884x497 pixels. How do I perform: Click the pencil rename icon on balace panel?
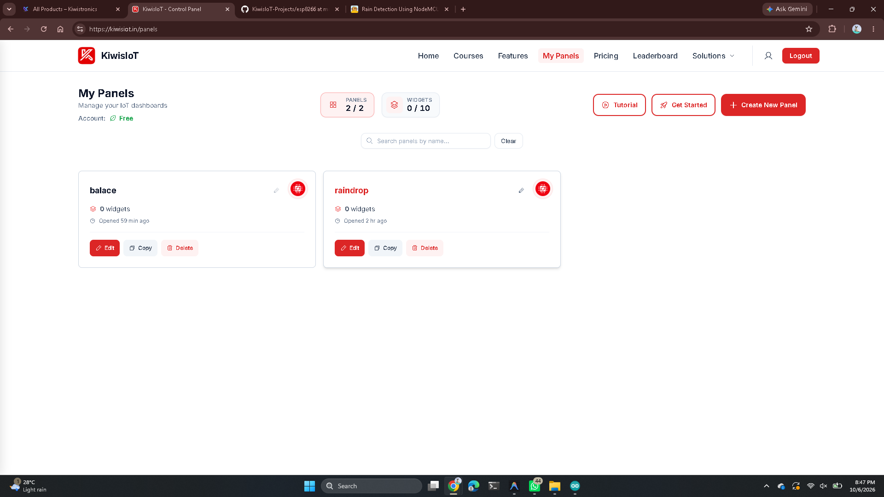(x=276, y=191)
